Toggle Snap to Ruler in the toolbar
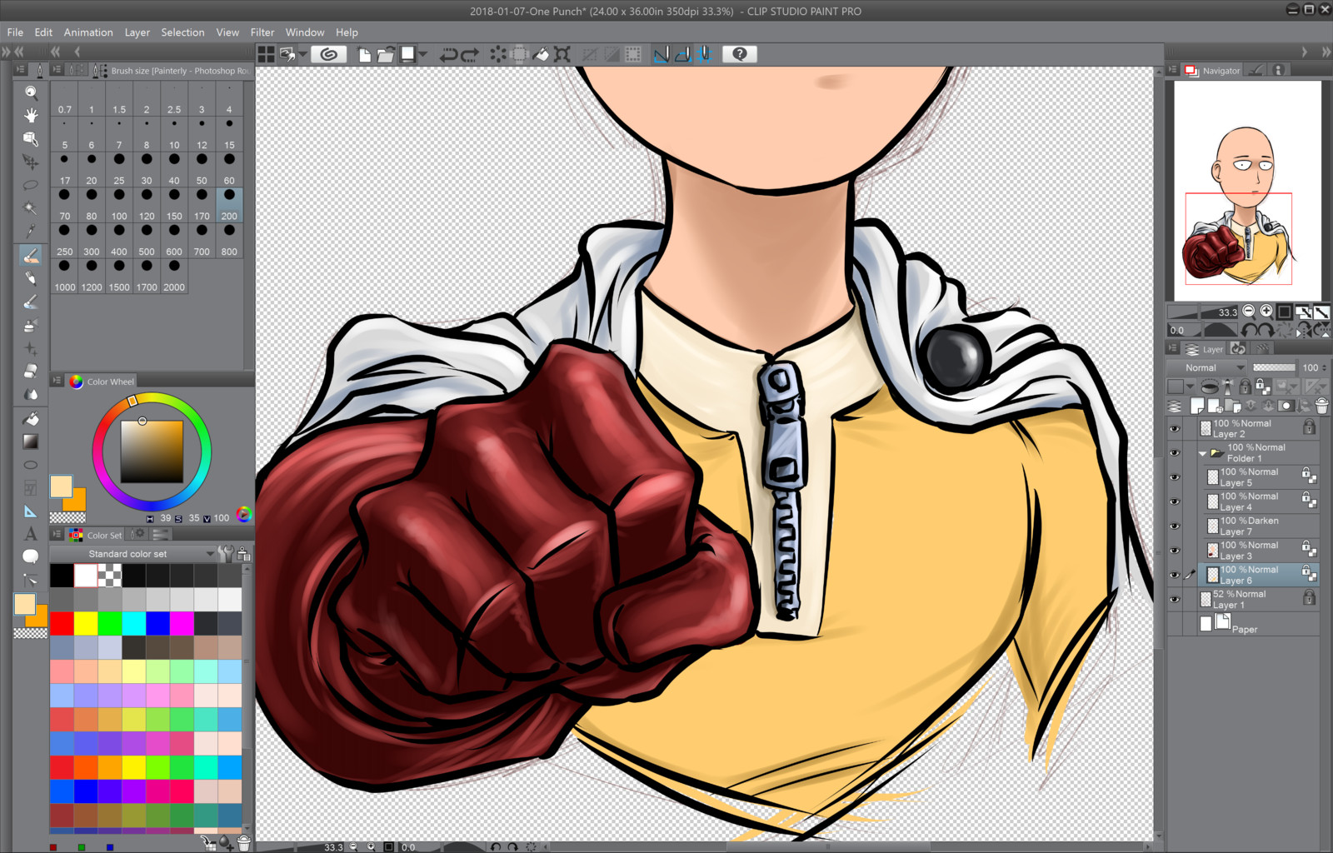 click(662, 54)
